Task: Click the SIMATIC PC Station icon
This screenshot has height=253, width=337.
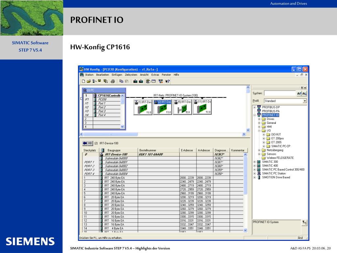Action: [259, 173]
